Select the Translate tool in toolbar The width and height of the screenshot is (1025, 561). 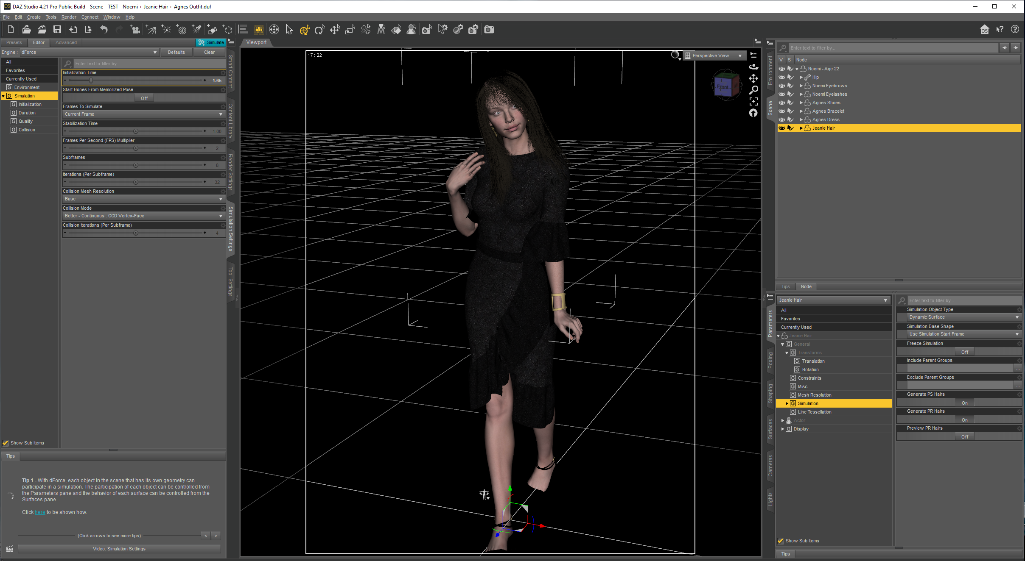point(335,29)
